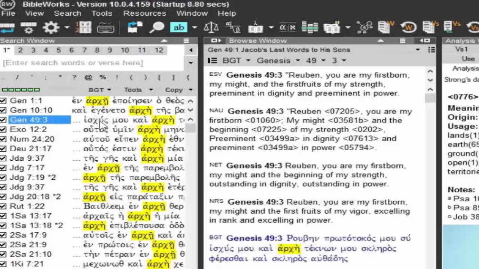Click the circular arrow W icon
This screenshot has height=269, width=479.
(x=408, y=27)
